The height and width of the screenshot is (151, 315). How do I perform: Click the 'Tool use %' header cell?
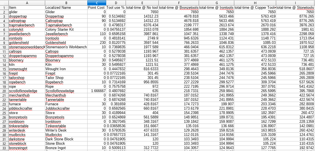click(x=116, y=7)
